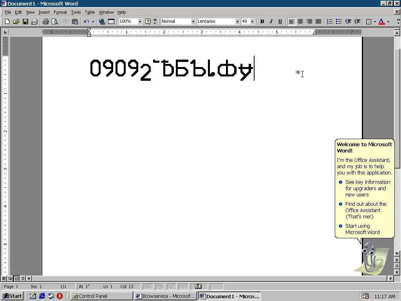Screen dimensions: 401x301
Task: Switch to Normal view button
Action: click(4, 278)
